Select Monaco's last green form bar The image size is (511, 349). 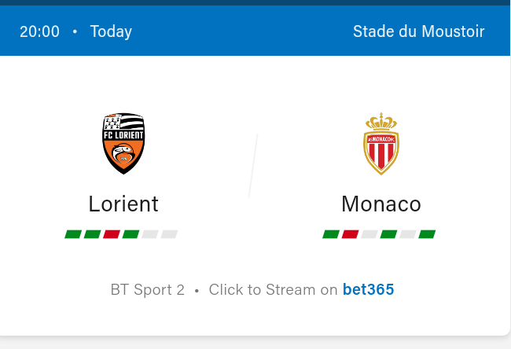pyautogui.click(x=427, y=234)
